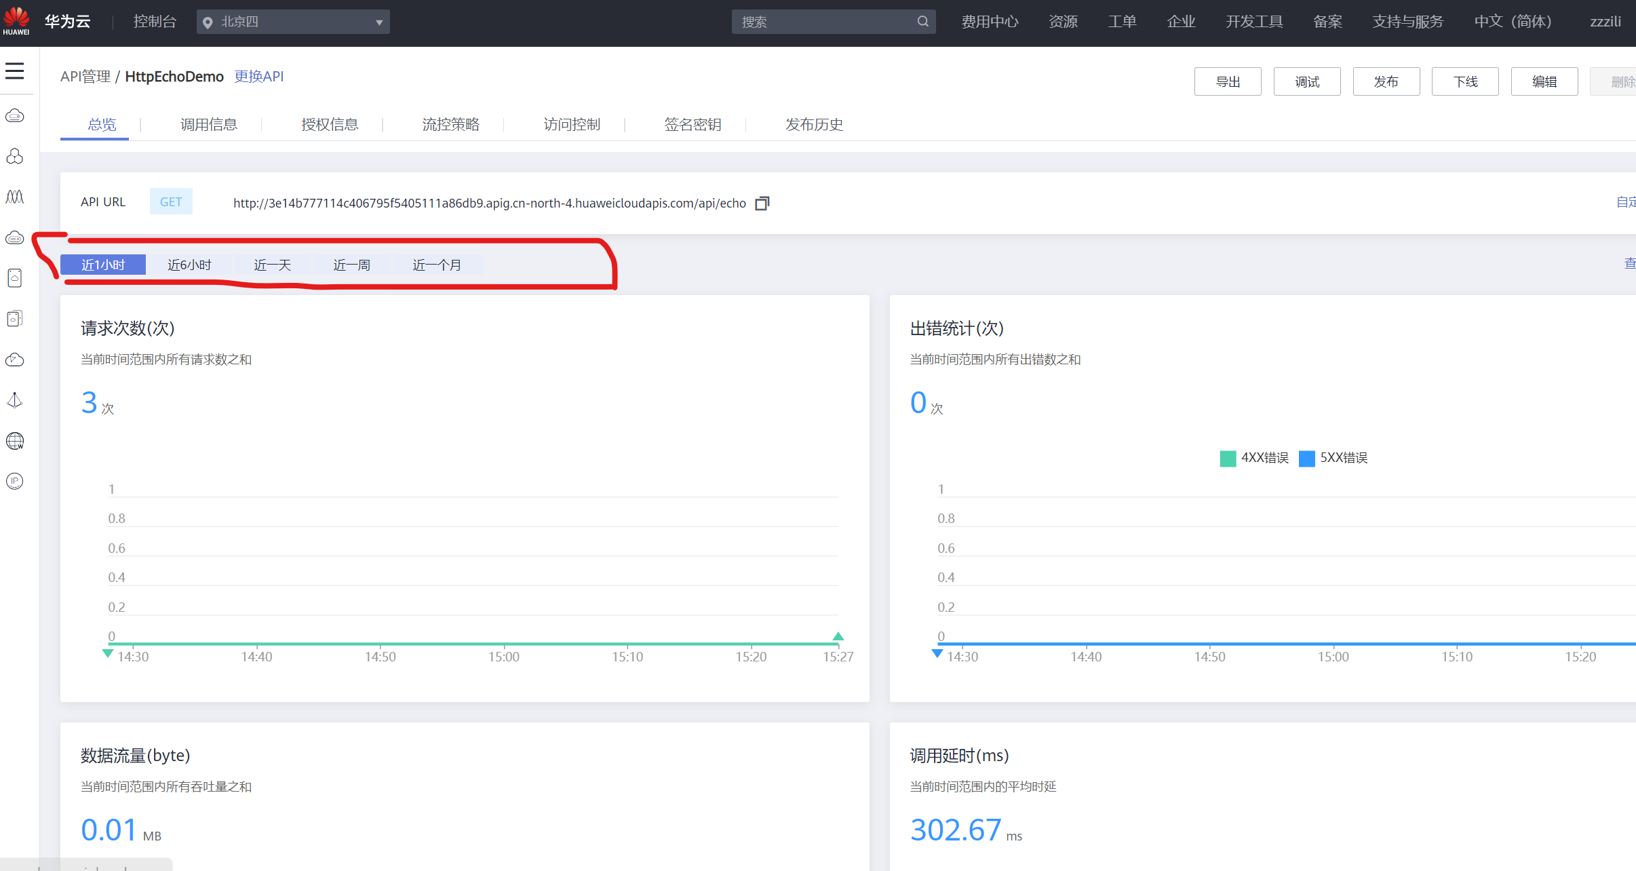1636x871 pixels.
Task: Click the 发布 button
Action: click(1386, 81)
